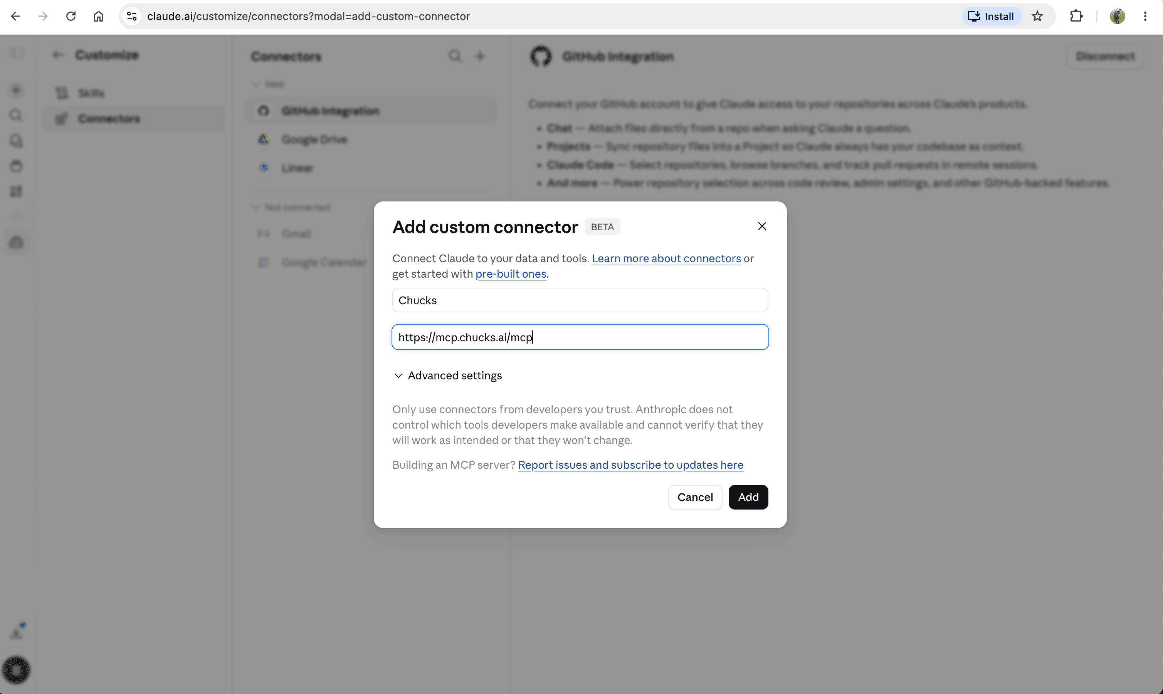Select Google Drive connector
Viewport: 1163px width, 694px height.
click(x=371, y=139)
